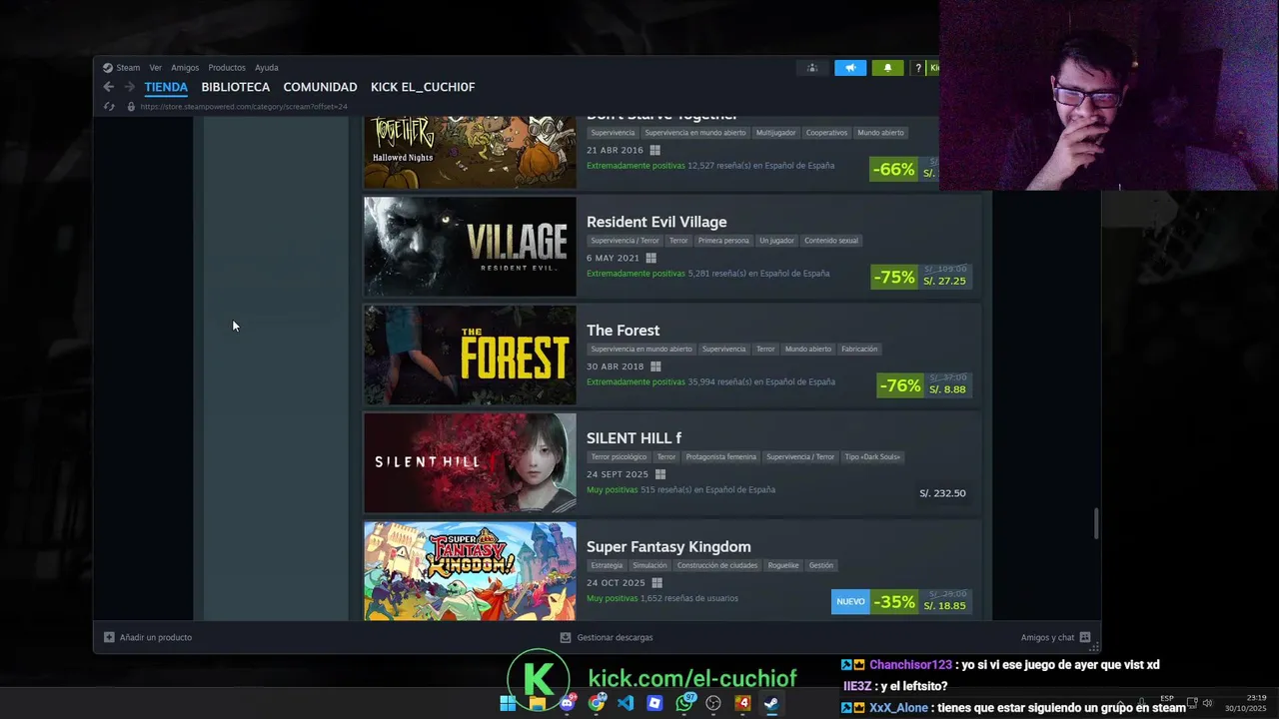Click the Construcción de ciudades tag
This screenshot has height=719, width=1279.
pos(717,565)
